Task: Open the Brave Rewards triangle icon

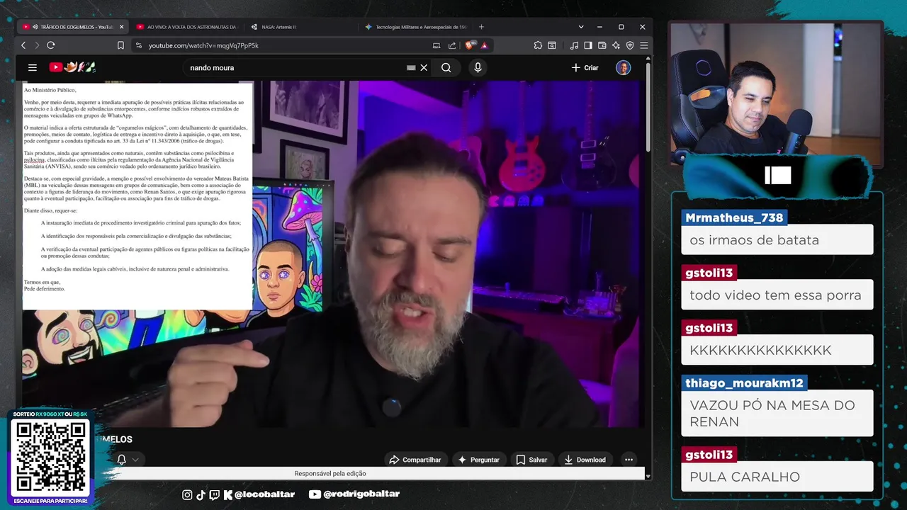Action: pyautogui.click(x=485, y=45)
